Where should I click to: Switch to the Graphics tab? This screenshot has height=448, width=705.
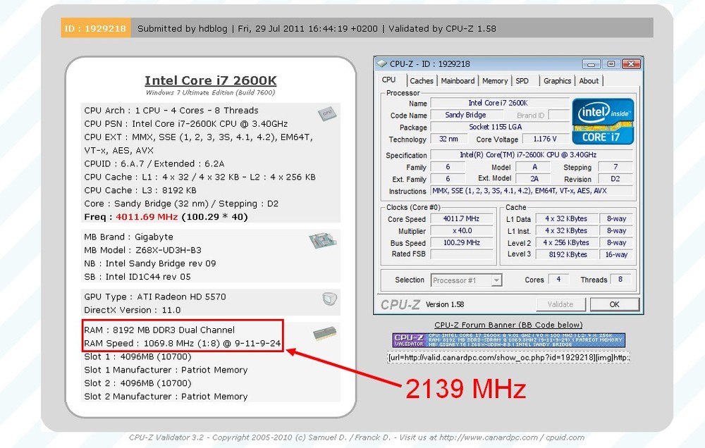click(557, 81)
